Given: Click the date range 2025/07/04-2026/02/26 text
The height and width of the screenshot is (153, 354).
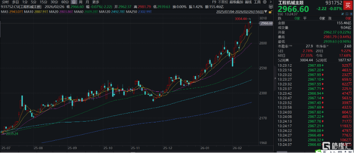Looking at the screenshot, I should 240,12.
